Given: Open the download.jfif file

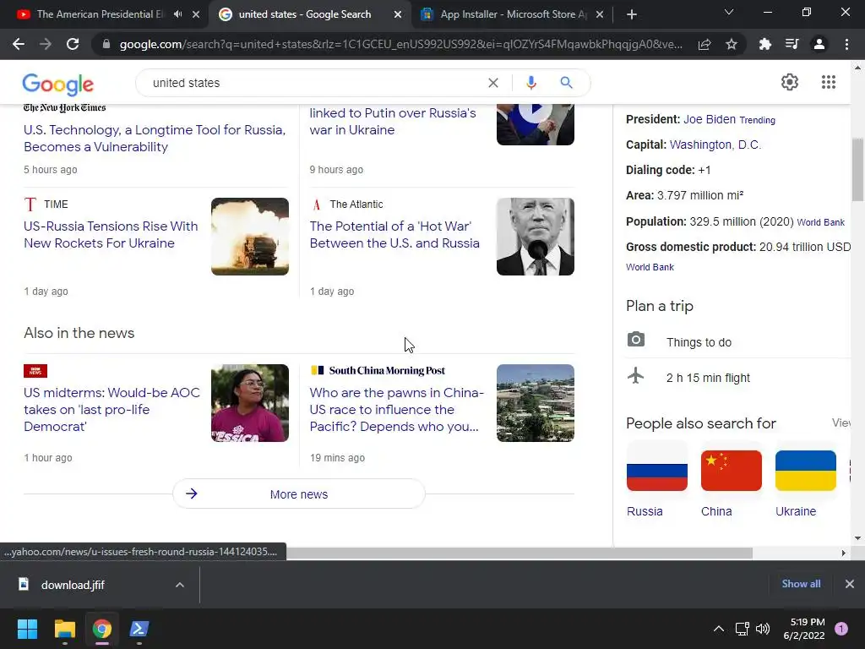Looking at the screenshot, I should coord(73,585).
